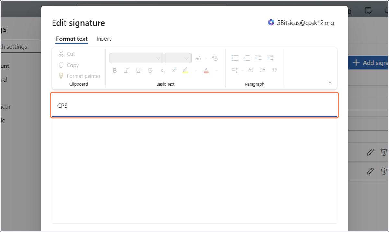The image size is (389, 232).
Task: Switch to the Insert tab
Action: coord(104,39)
